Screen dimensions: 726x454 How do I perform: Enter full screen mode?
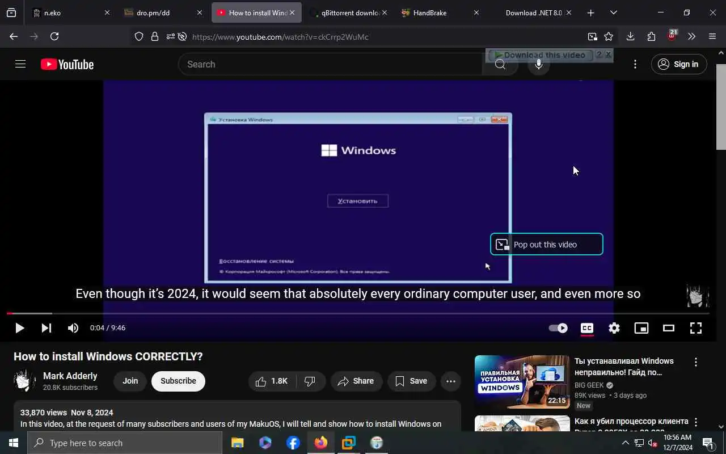click(696, 328)
